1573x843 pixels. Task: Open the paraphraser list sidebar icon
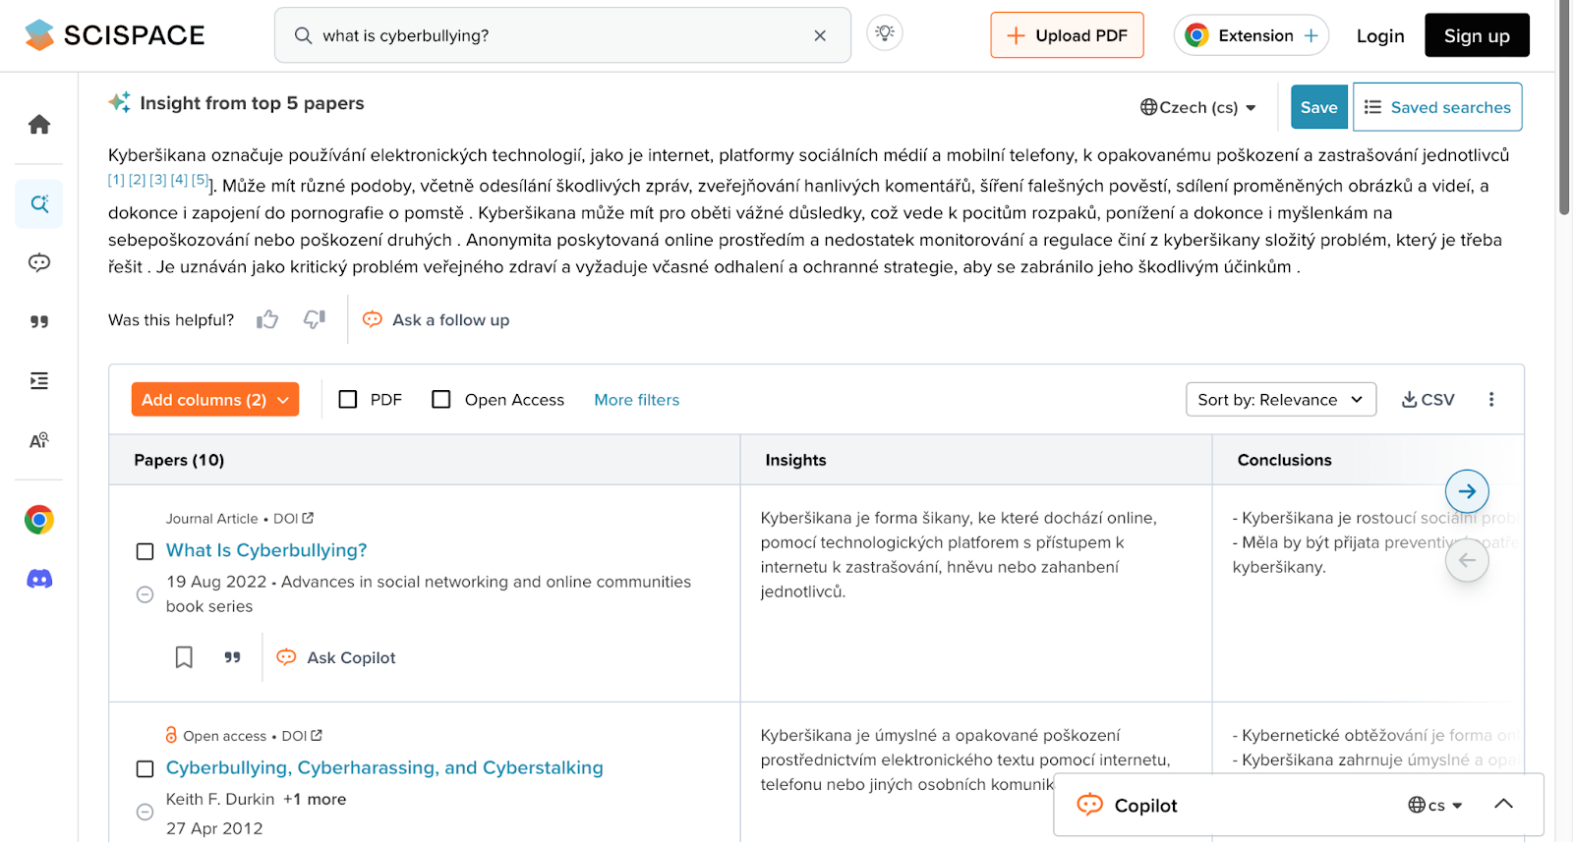39,381
